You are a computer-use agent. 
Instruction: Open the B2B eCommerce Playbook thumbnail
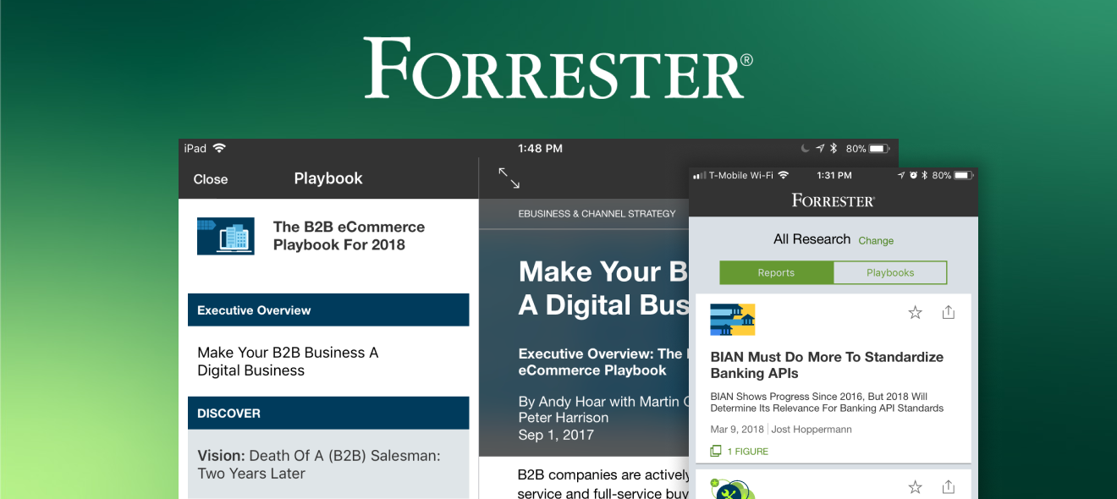(226, 236)
